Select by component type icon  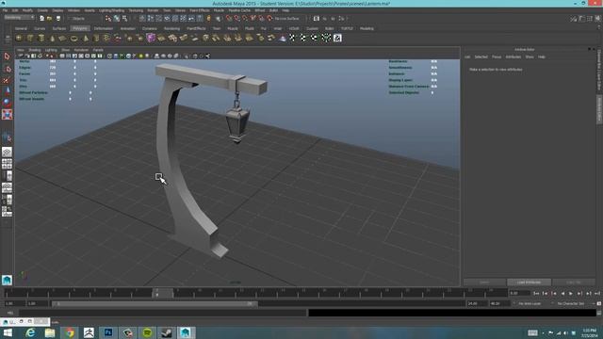[x=124, y=19]
